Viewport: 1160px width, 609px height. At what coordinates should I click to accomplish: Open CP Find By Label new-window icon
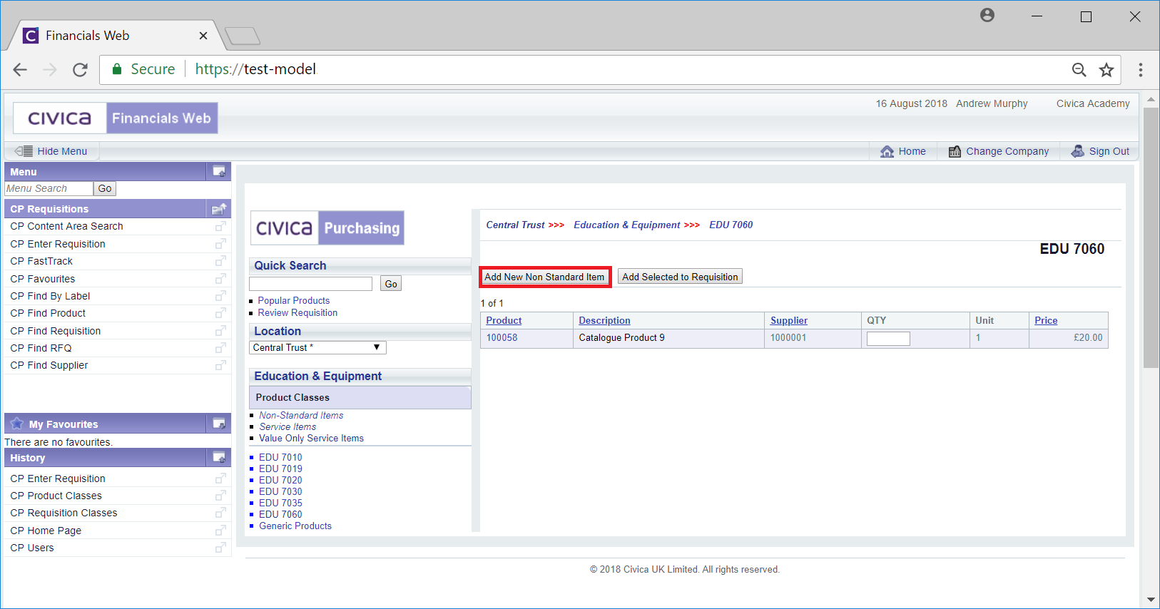point(220,296)
